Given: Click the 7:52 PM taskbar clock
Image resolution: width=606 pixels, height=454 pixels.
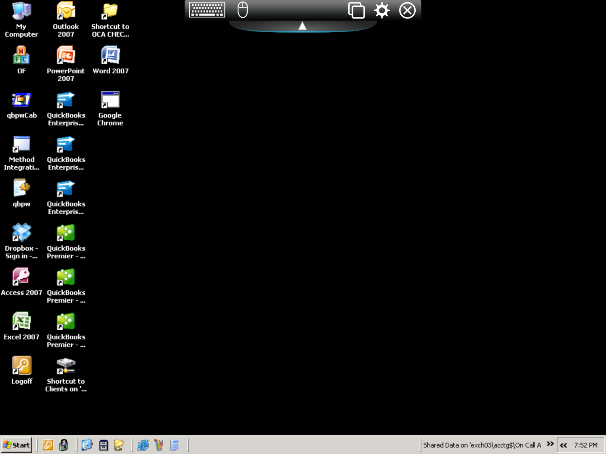Looking at the screenshot, I should [586, 445].
